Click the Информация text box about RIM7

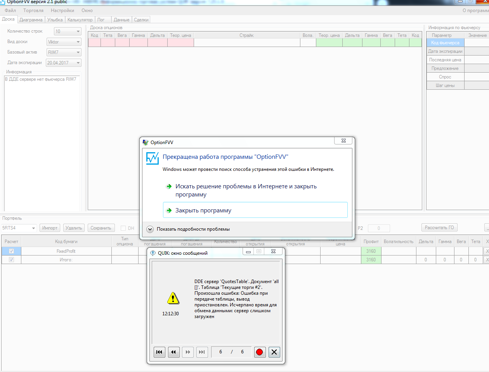tap(42, 144)
